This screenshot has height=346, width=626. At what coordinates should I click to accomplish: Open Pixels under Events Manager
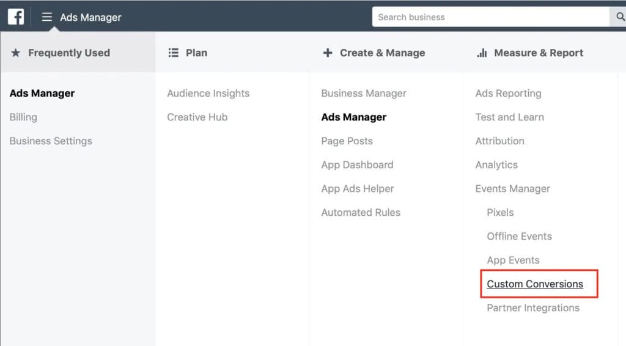tap(500, 213)
